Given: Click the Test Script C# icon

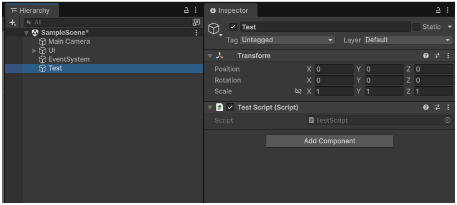Looking at the screenshot, I should [220, 107].
